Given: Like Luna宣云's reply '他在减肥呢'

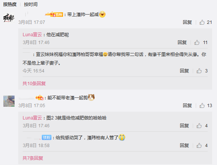Looking at the screenshot, I should (x=197, y=43).
